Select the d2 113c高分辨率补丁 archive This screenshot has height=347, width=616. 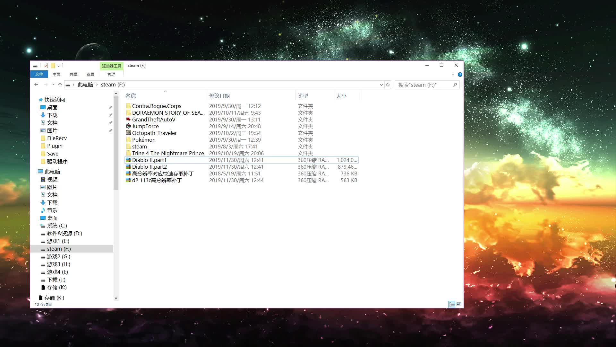[x=157, y=180]
